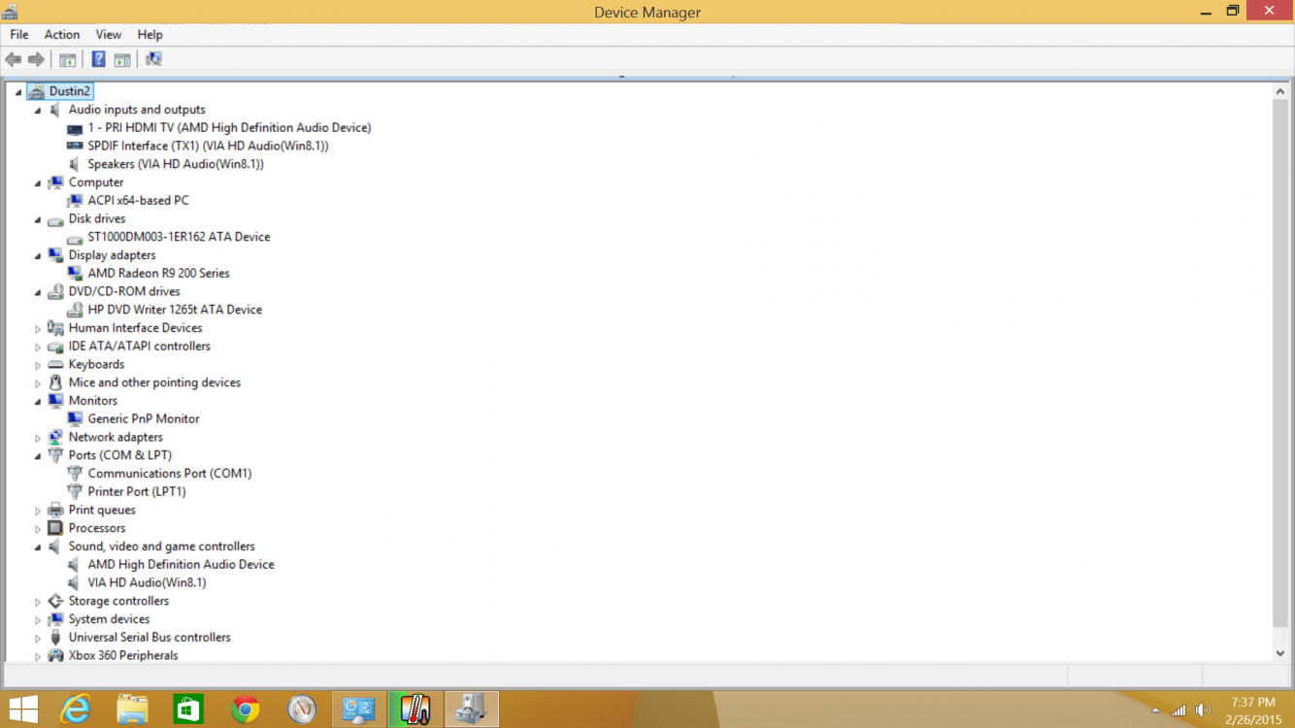Screen dimensions: 1295x728
Task: Click the HP DVD Writer device icon
Action: [x=75, y=310]
